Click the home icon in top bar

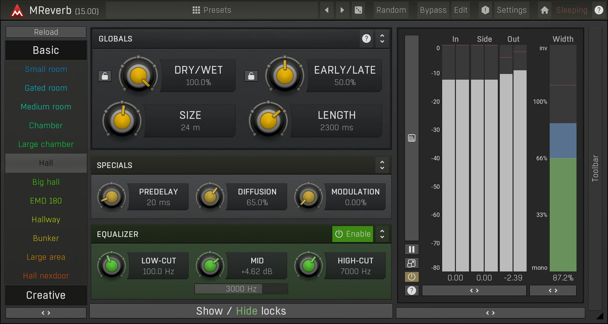coord(544,10)
